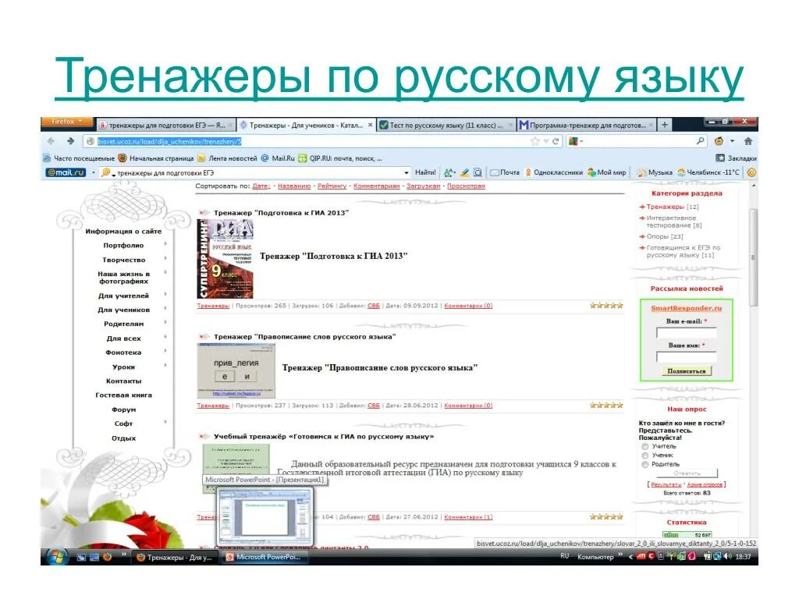Open 'Музыка' in mail.ru toolbar
The image size is (799, 599).
point(655,172)
